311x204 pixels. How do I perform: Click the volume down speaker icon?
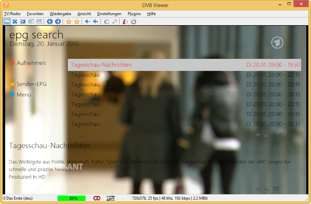(87, 22)
